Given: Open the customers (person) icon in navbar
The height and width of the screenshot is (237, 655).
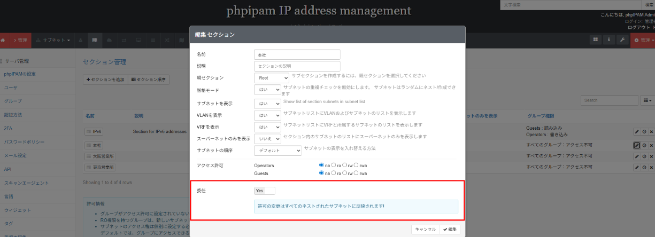Looking at the screenshot, I should (80, 40).
